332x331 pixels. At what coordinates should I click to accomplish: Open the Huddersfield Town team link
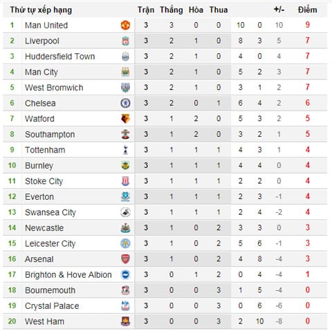coord(60,57)
